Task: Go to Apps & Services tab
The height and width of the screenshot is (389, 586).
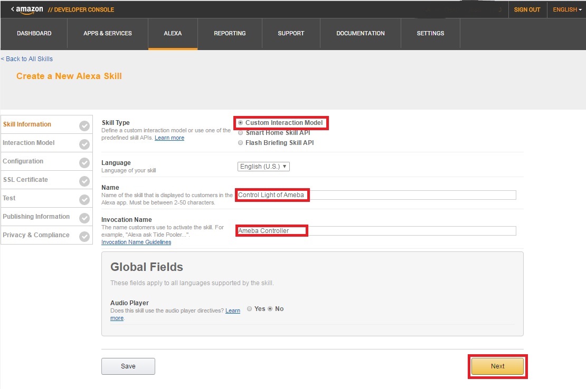Action: 108,34
